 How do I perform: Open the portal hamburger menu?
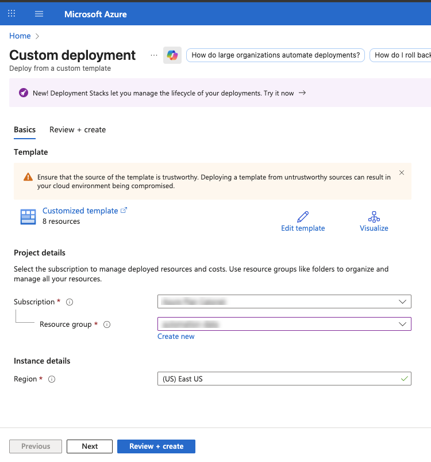click(x=39, y=13)
